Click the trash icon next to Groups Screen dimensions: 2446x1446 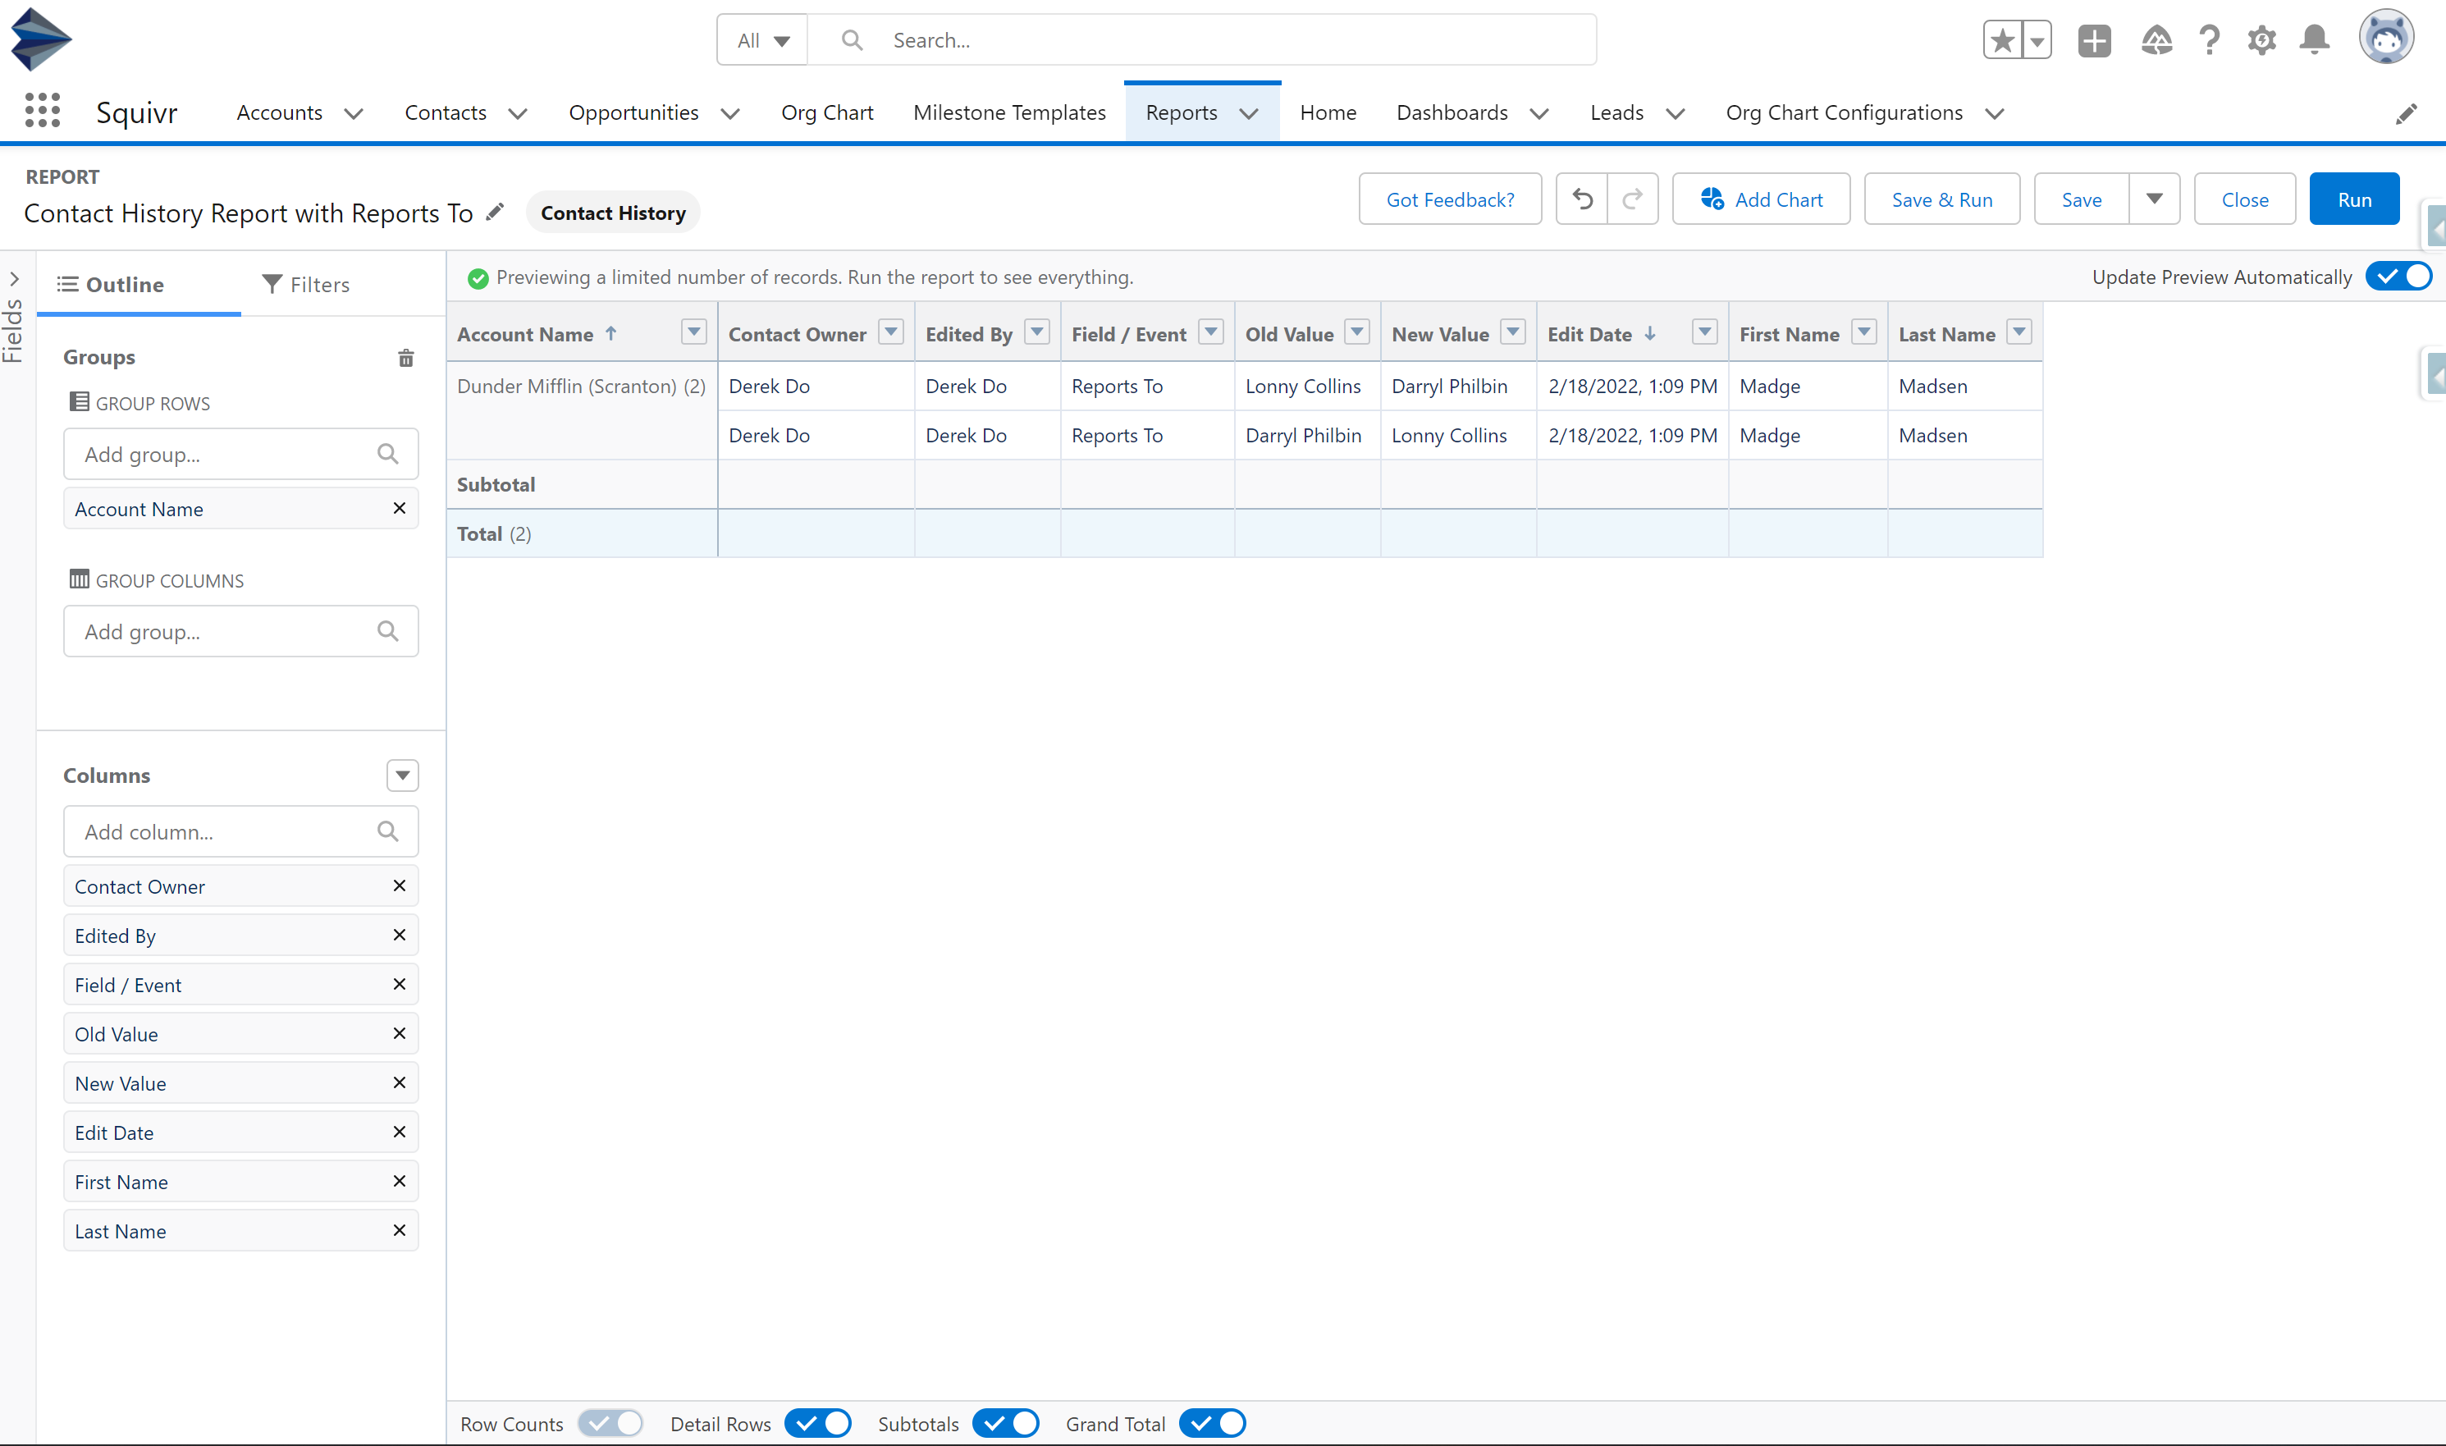(406, 358)
